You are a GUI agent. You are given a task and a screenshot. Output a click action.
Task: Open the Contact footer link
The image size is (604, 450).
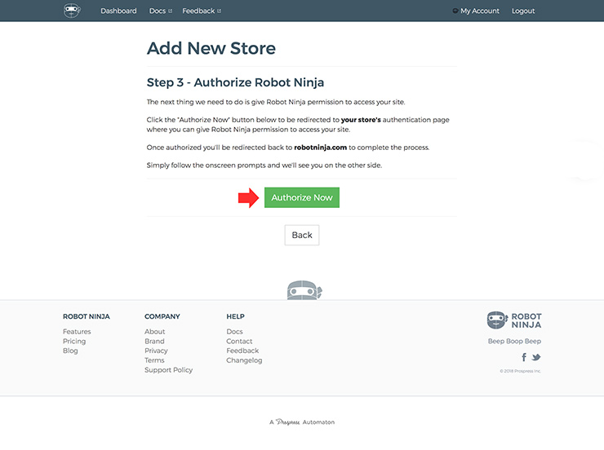239,341
